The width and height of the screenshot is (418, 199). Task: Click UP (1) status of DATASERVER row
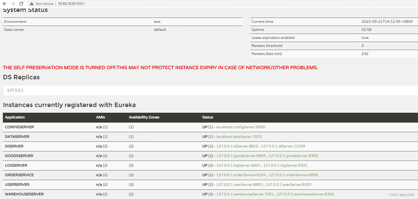pyautogui.click(x=208, y=137)
